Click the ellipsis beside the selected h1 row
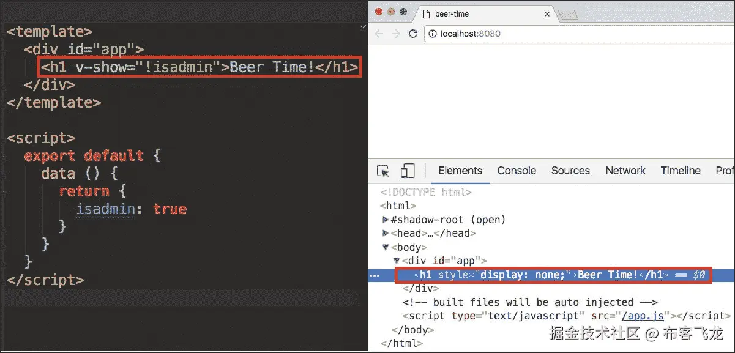 point(375,275)
